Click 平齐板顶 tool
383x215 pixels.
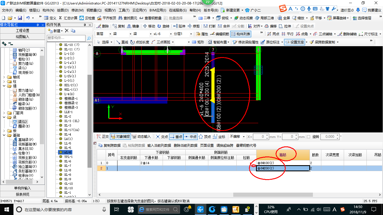pyautogui.click(x=107, y=18)
